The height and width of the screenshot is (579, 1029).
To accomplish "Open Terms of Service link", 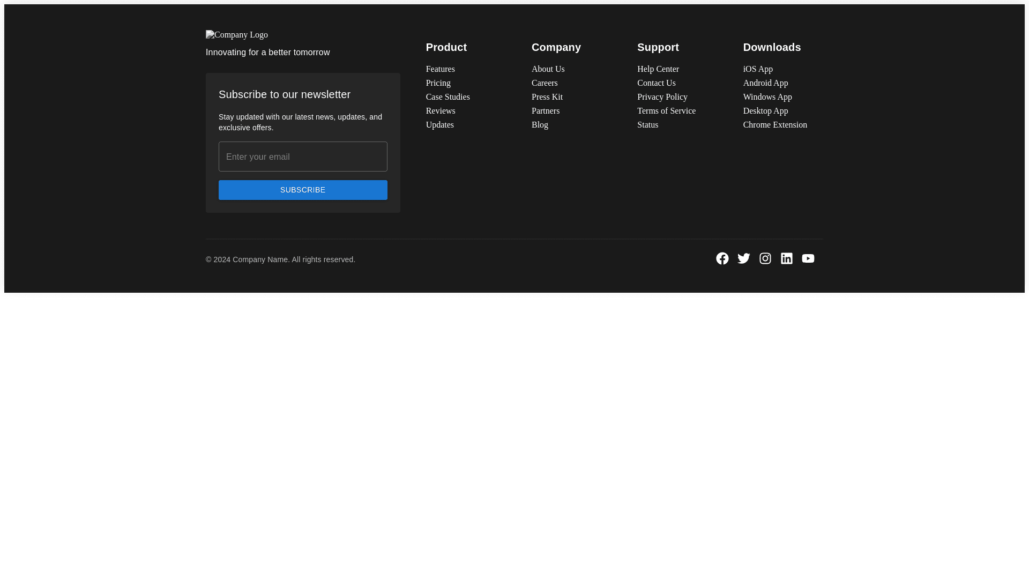I will click(666, 111).
